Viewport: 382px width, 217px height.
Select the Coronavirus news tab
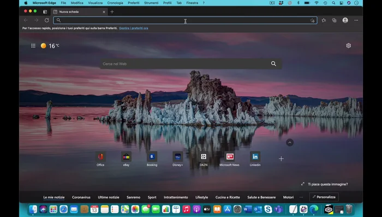point(81,197)
